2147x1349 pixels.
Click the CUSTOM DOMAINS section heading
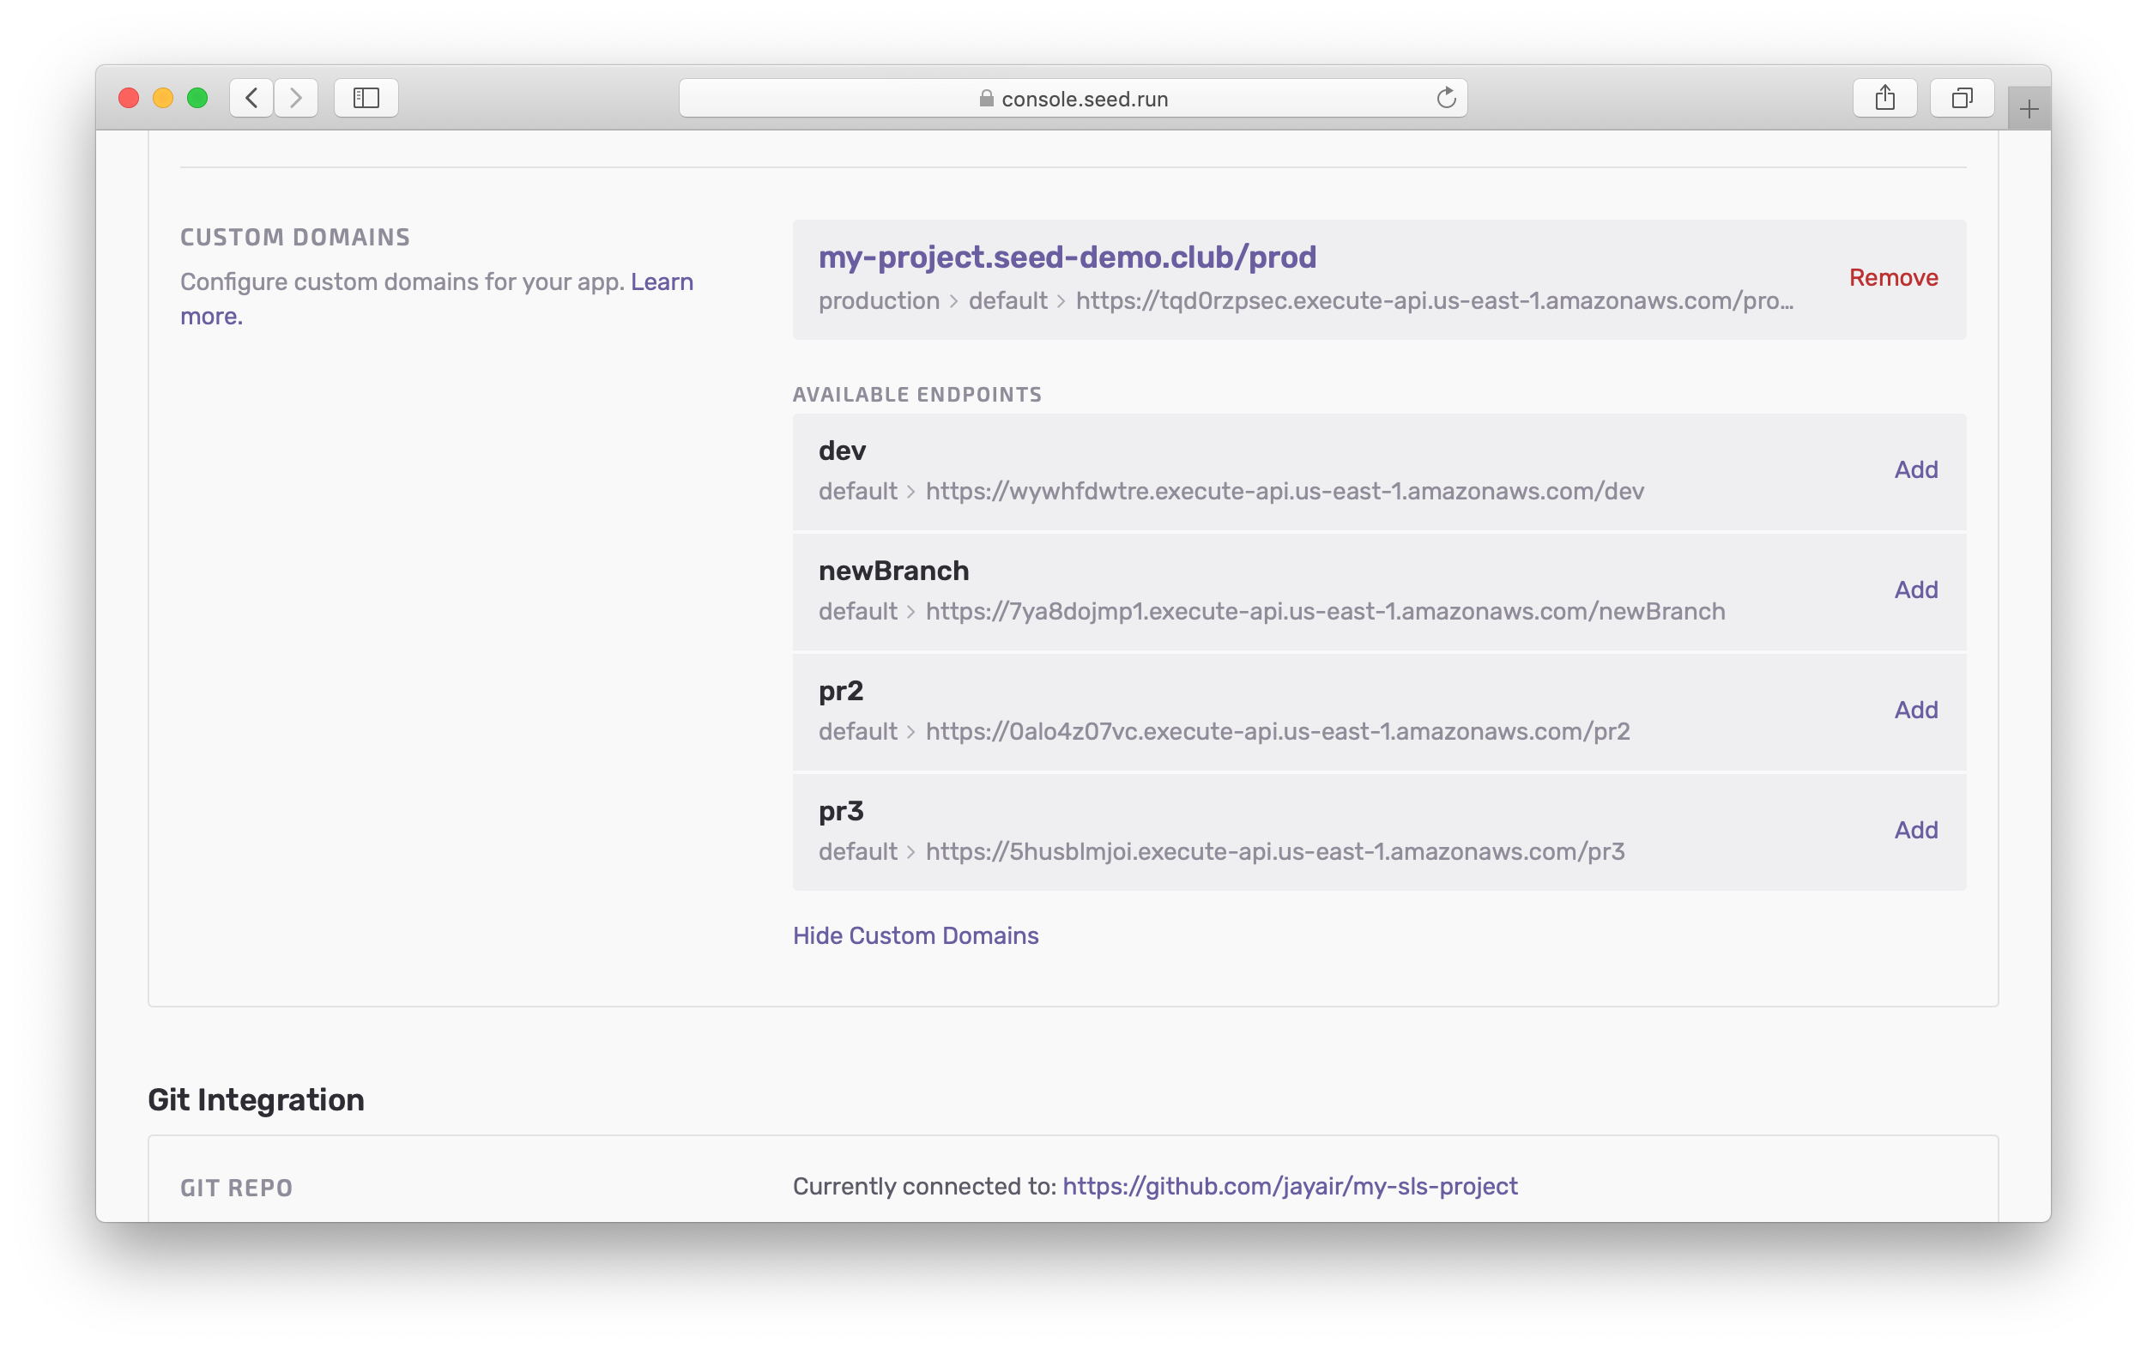tap(295, 237)
